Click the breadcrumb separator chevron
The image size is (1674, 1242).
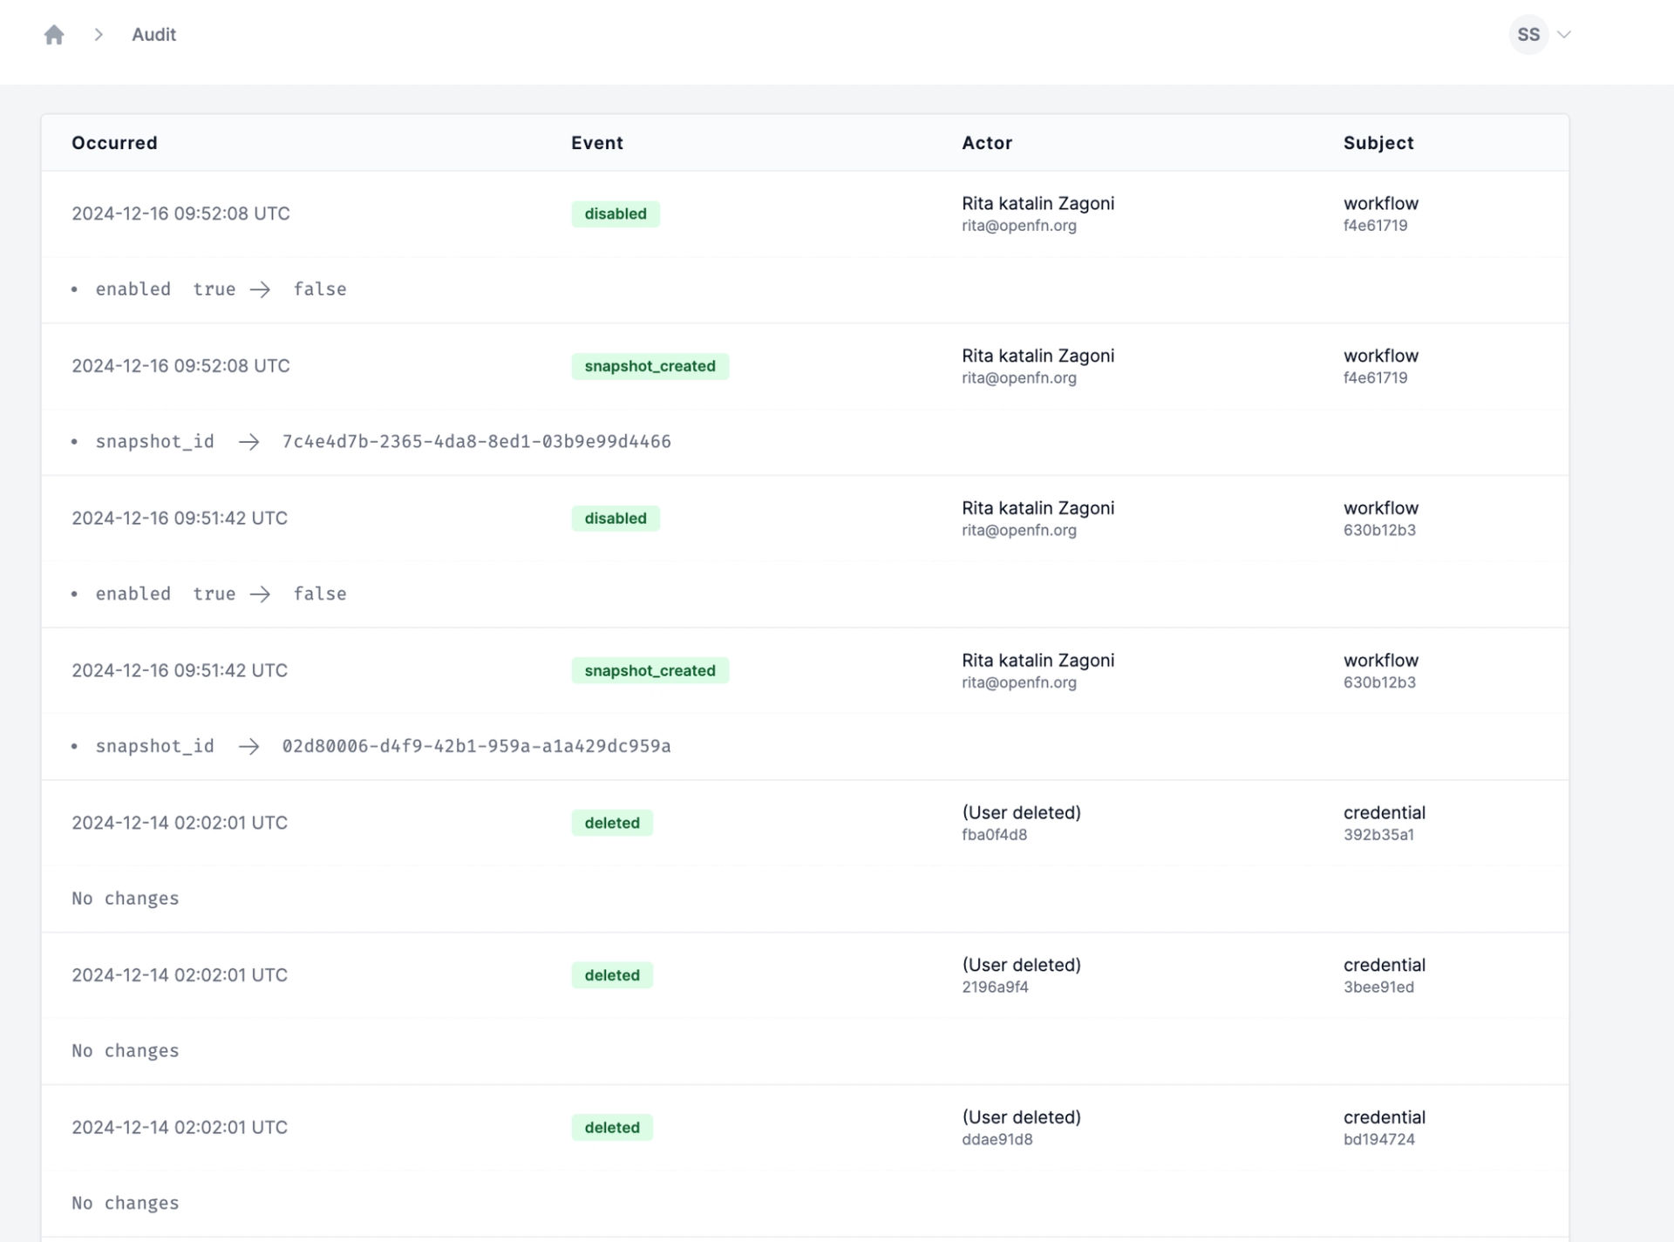click(99, 35)
